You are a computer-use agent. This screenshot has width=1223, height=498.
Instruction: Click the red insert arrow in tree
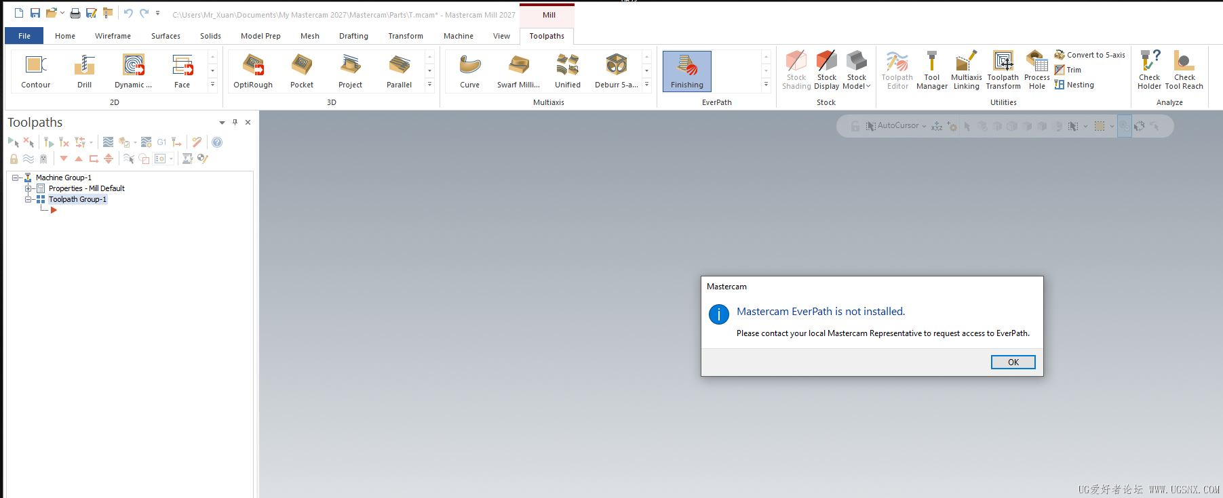54,210
